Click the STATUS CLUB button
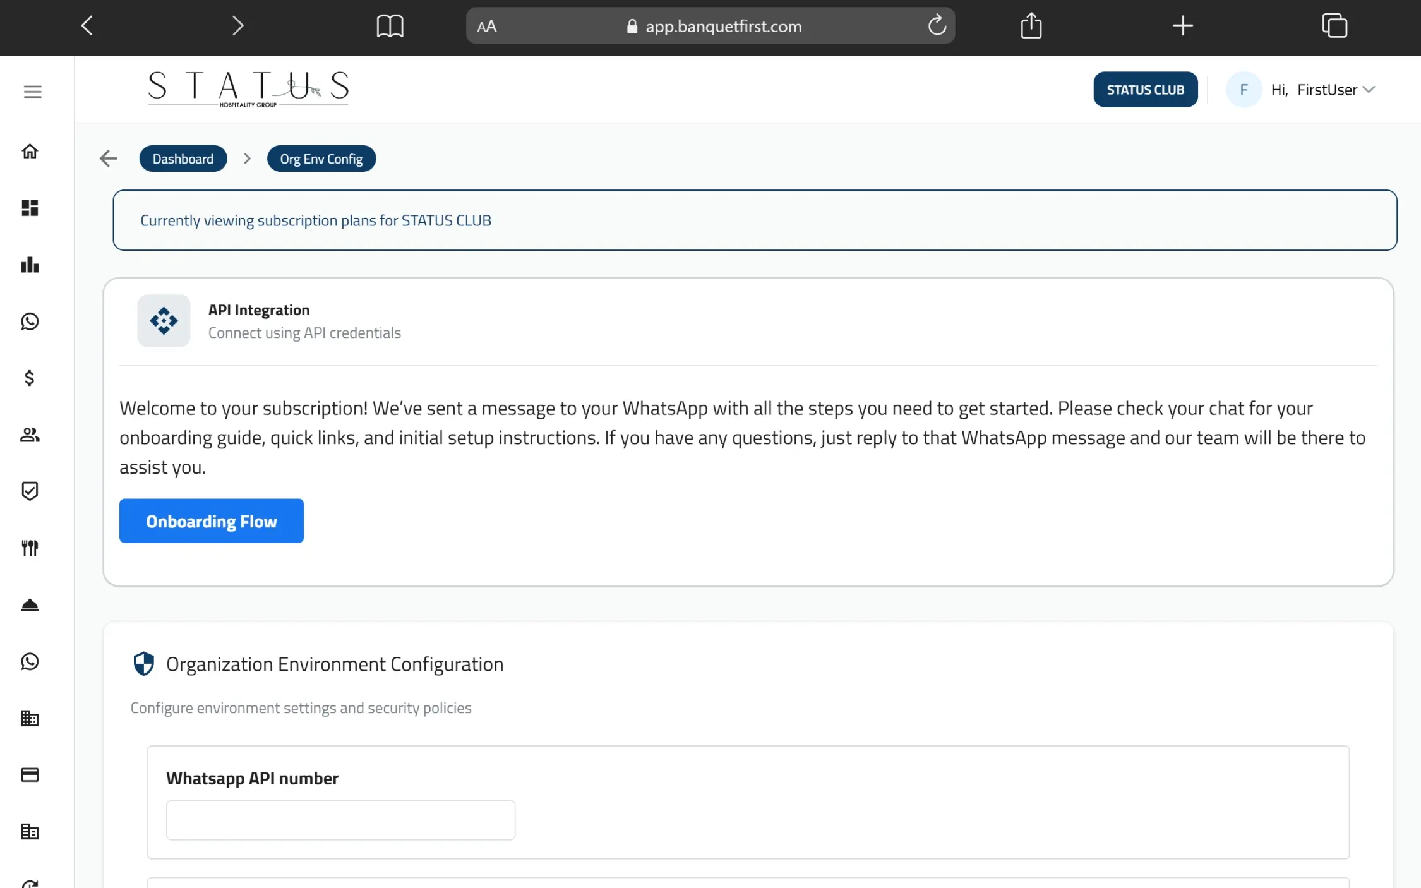1421x888 pixels. coord(1145,89)
